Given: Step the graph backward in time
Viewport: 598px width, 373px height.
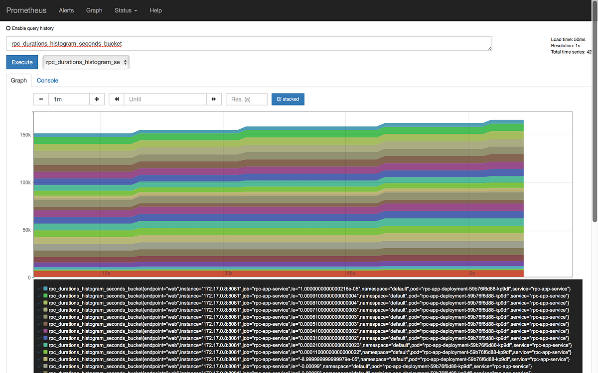Looking at the screenshot, I should 116,99.
